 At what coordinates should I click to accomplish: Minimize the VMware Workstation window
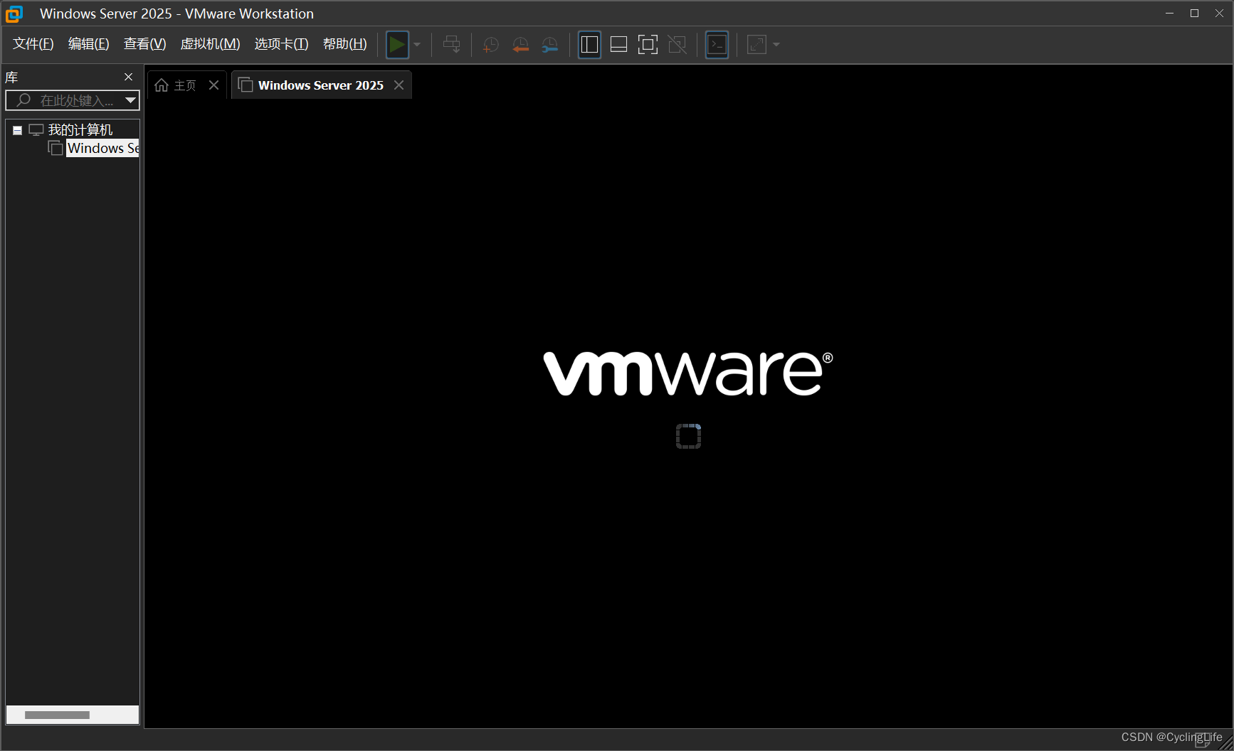pos(1169,14)
